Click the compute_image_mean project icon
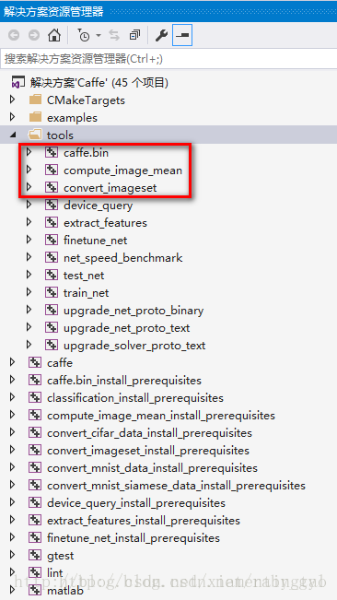The width and height of the screenshot is (337, 600). click(x=52, y=170)
